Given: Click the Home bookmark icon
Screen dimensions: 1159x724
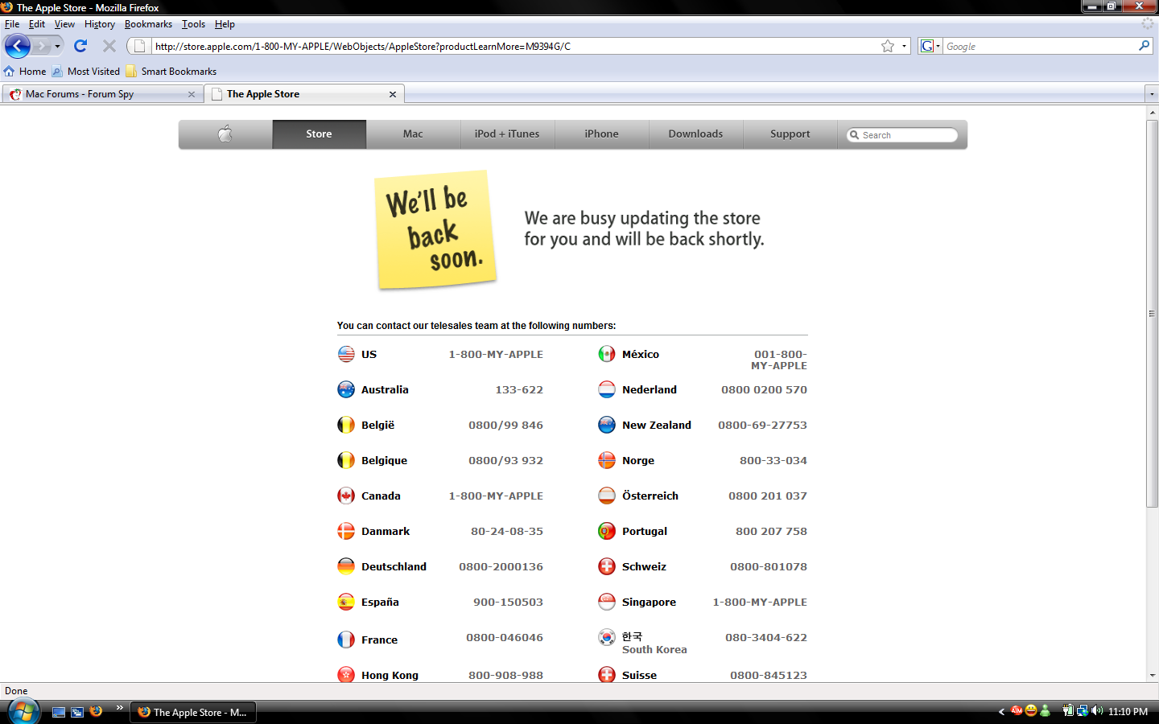Looking at the screenshot, I should tap(9, 71).
